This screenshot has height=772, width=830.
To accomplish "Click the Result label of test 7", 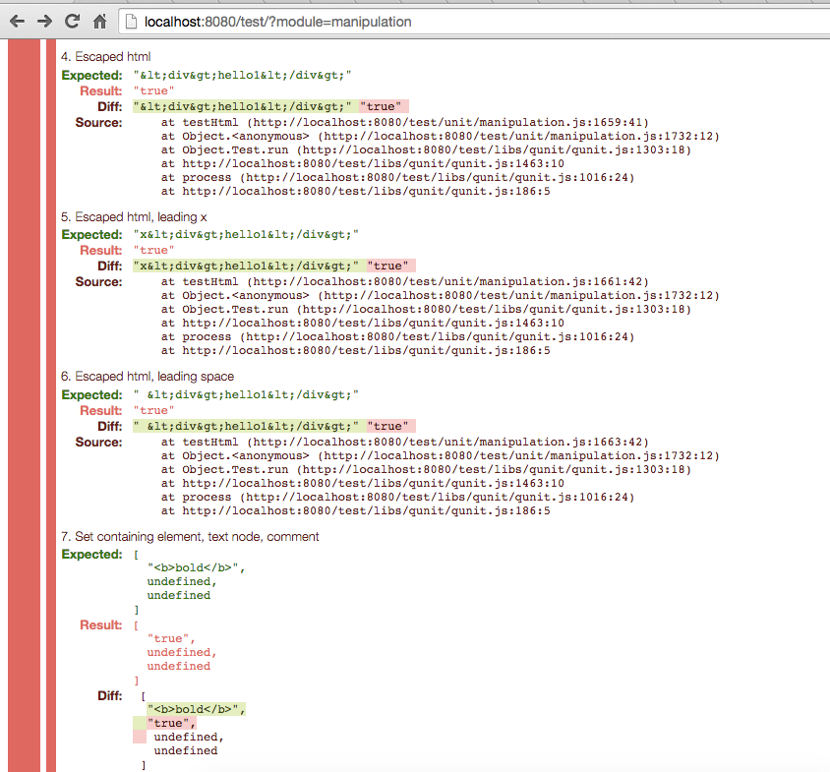I will tap(101, 624).
